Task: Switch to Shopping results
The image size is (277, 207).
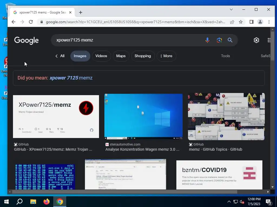Action: coord(143,56)
